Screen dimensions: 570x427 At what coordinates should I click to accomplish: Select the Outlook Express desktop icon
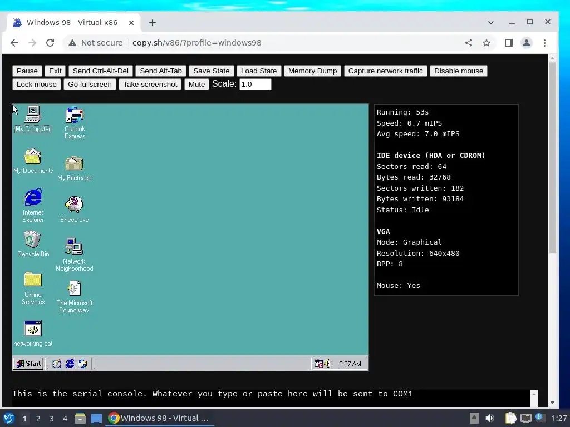75,123
